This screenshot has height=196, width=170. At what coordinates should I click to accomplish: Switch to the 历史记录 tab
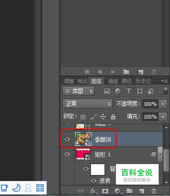(143, 81)
